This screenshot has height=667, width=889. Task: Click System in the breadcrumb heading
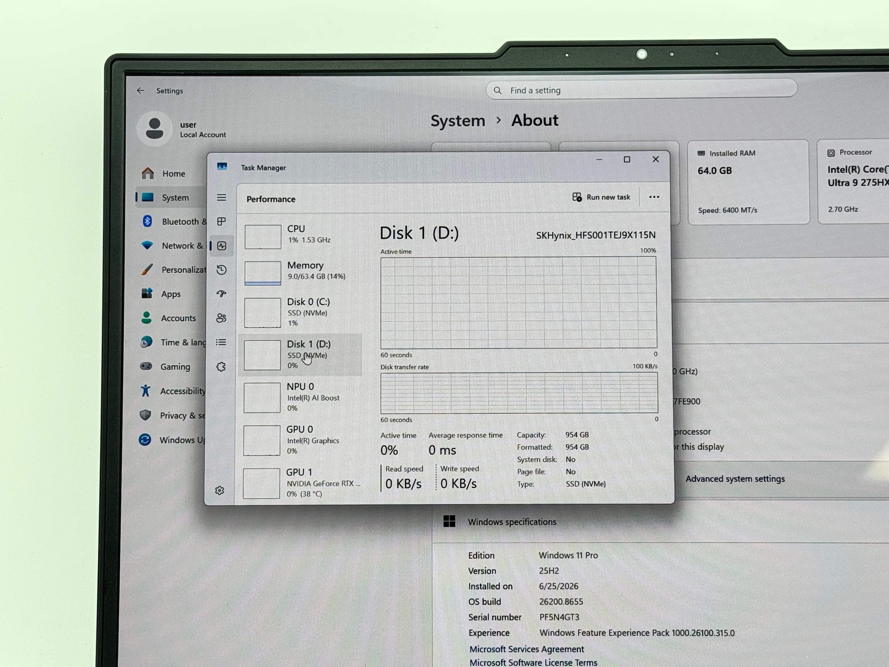coord(458,121)
